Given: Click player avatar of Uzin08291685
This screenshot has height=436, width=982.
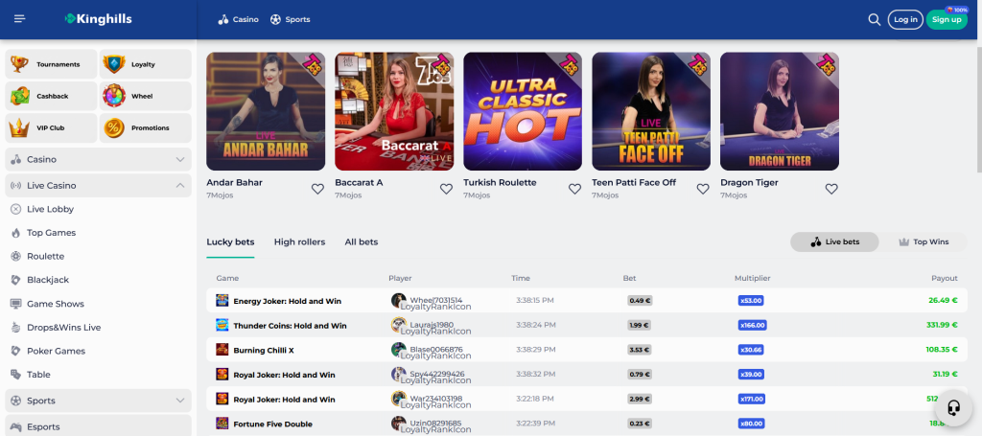Looking at the screenshot, I should [398, 424].
